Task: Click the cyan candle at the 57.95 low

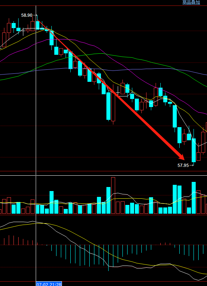Action: [x=194, y=150]
